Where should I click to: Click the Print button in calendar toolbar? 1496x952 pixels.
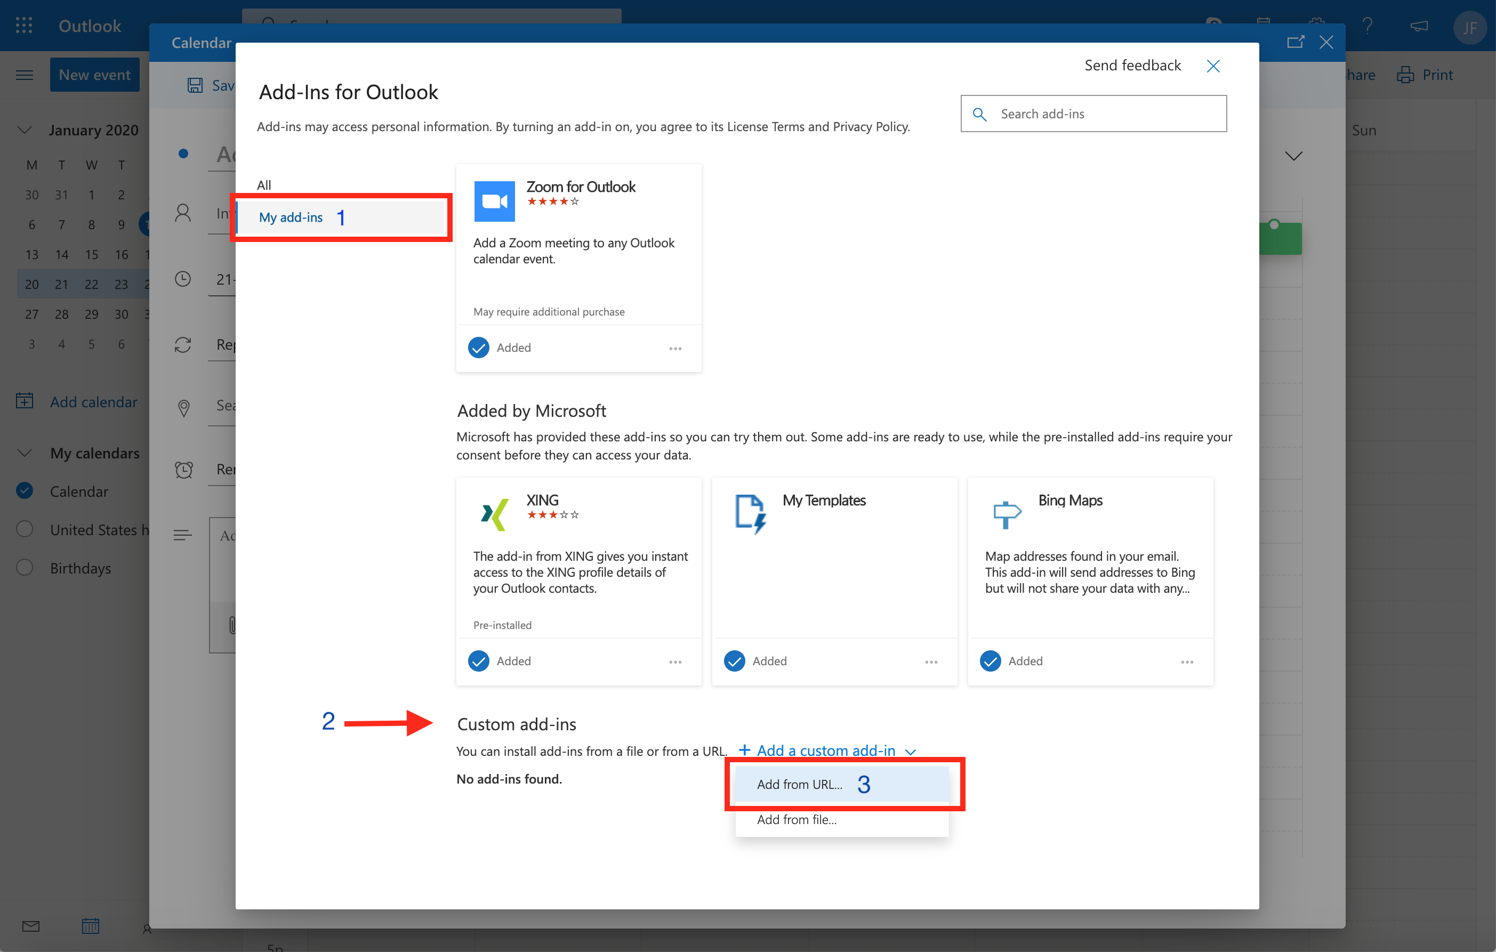(1425, 75)
